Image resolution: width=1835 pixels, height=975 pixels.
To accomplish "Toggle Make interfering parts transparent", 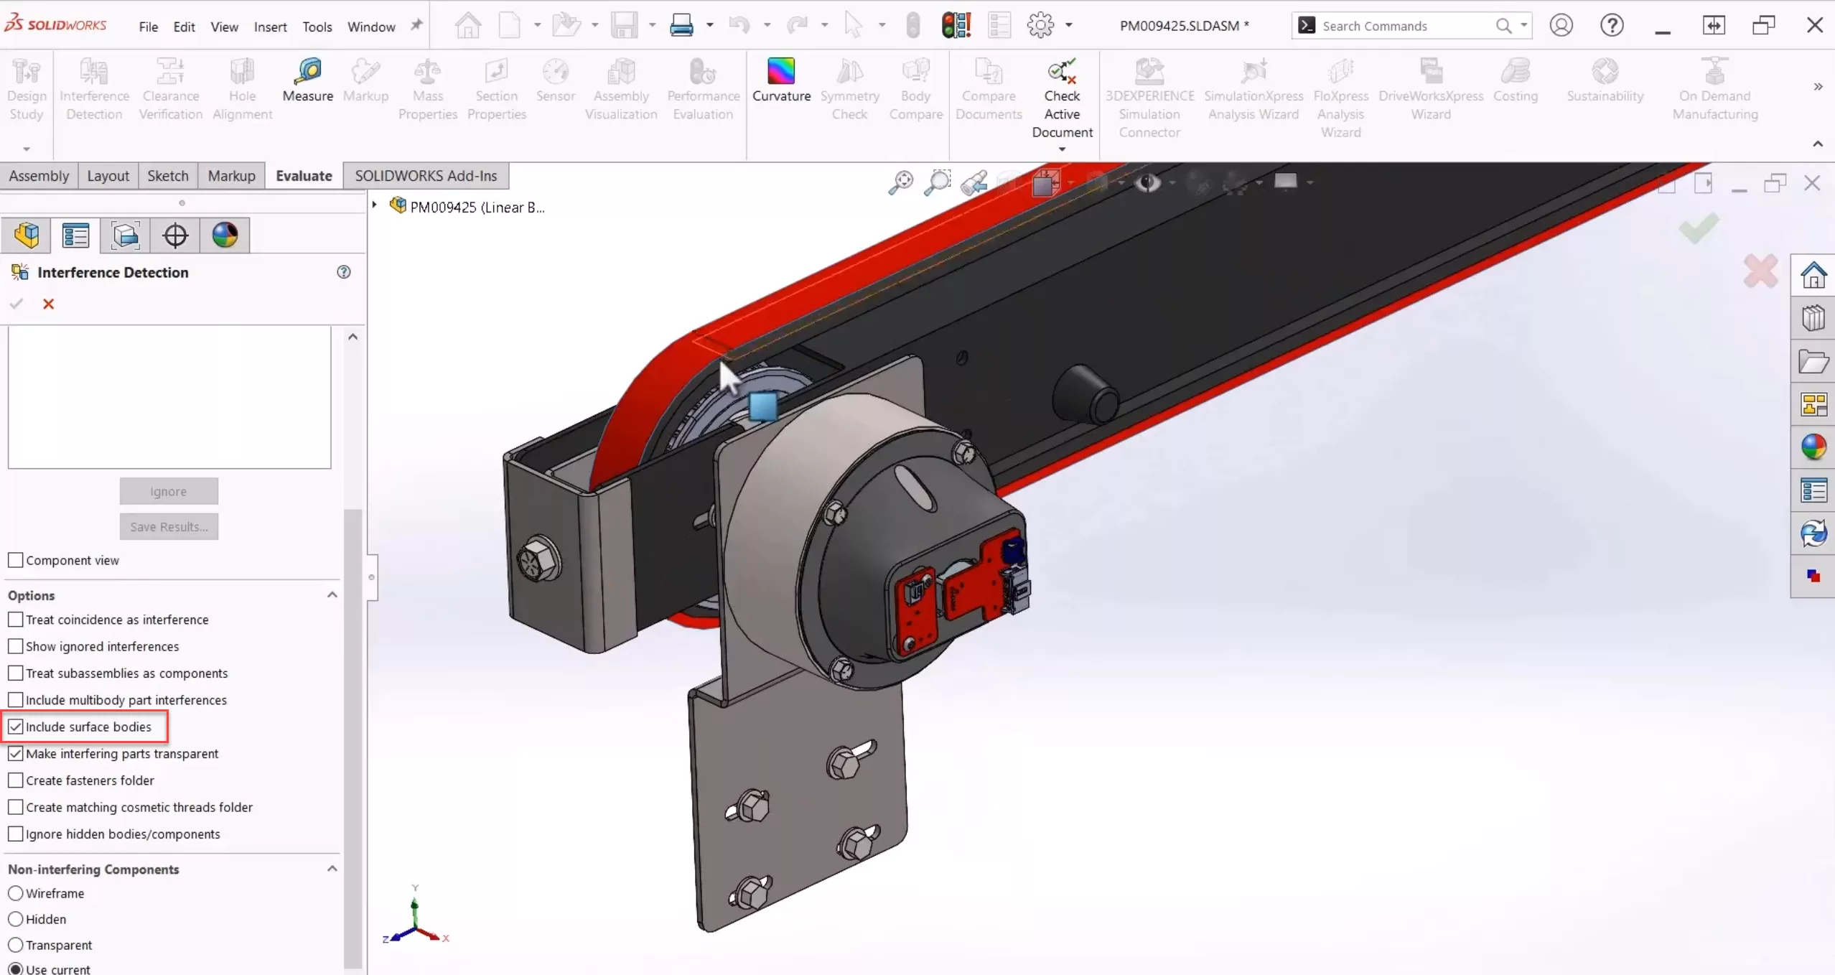I will click(x=16, y=753).
